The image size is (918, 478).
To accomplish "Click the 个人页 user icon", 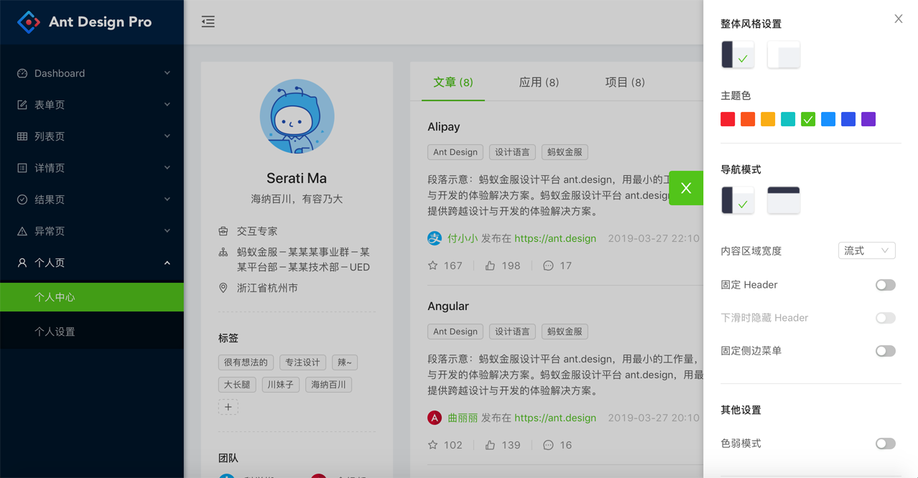I will [x=22, y=263].
